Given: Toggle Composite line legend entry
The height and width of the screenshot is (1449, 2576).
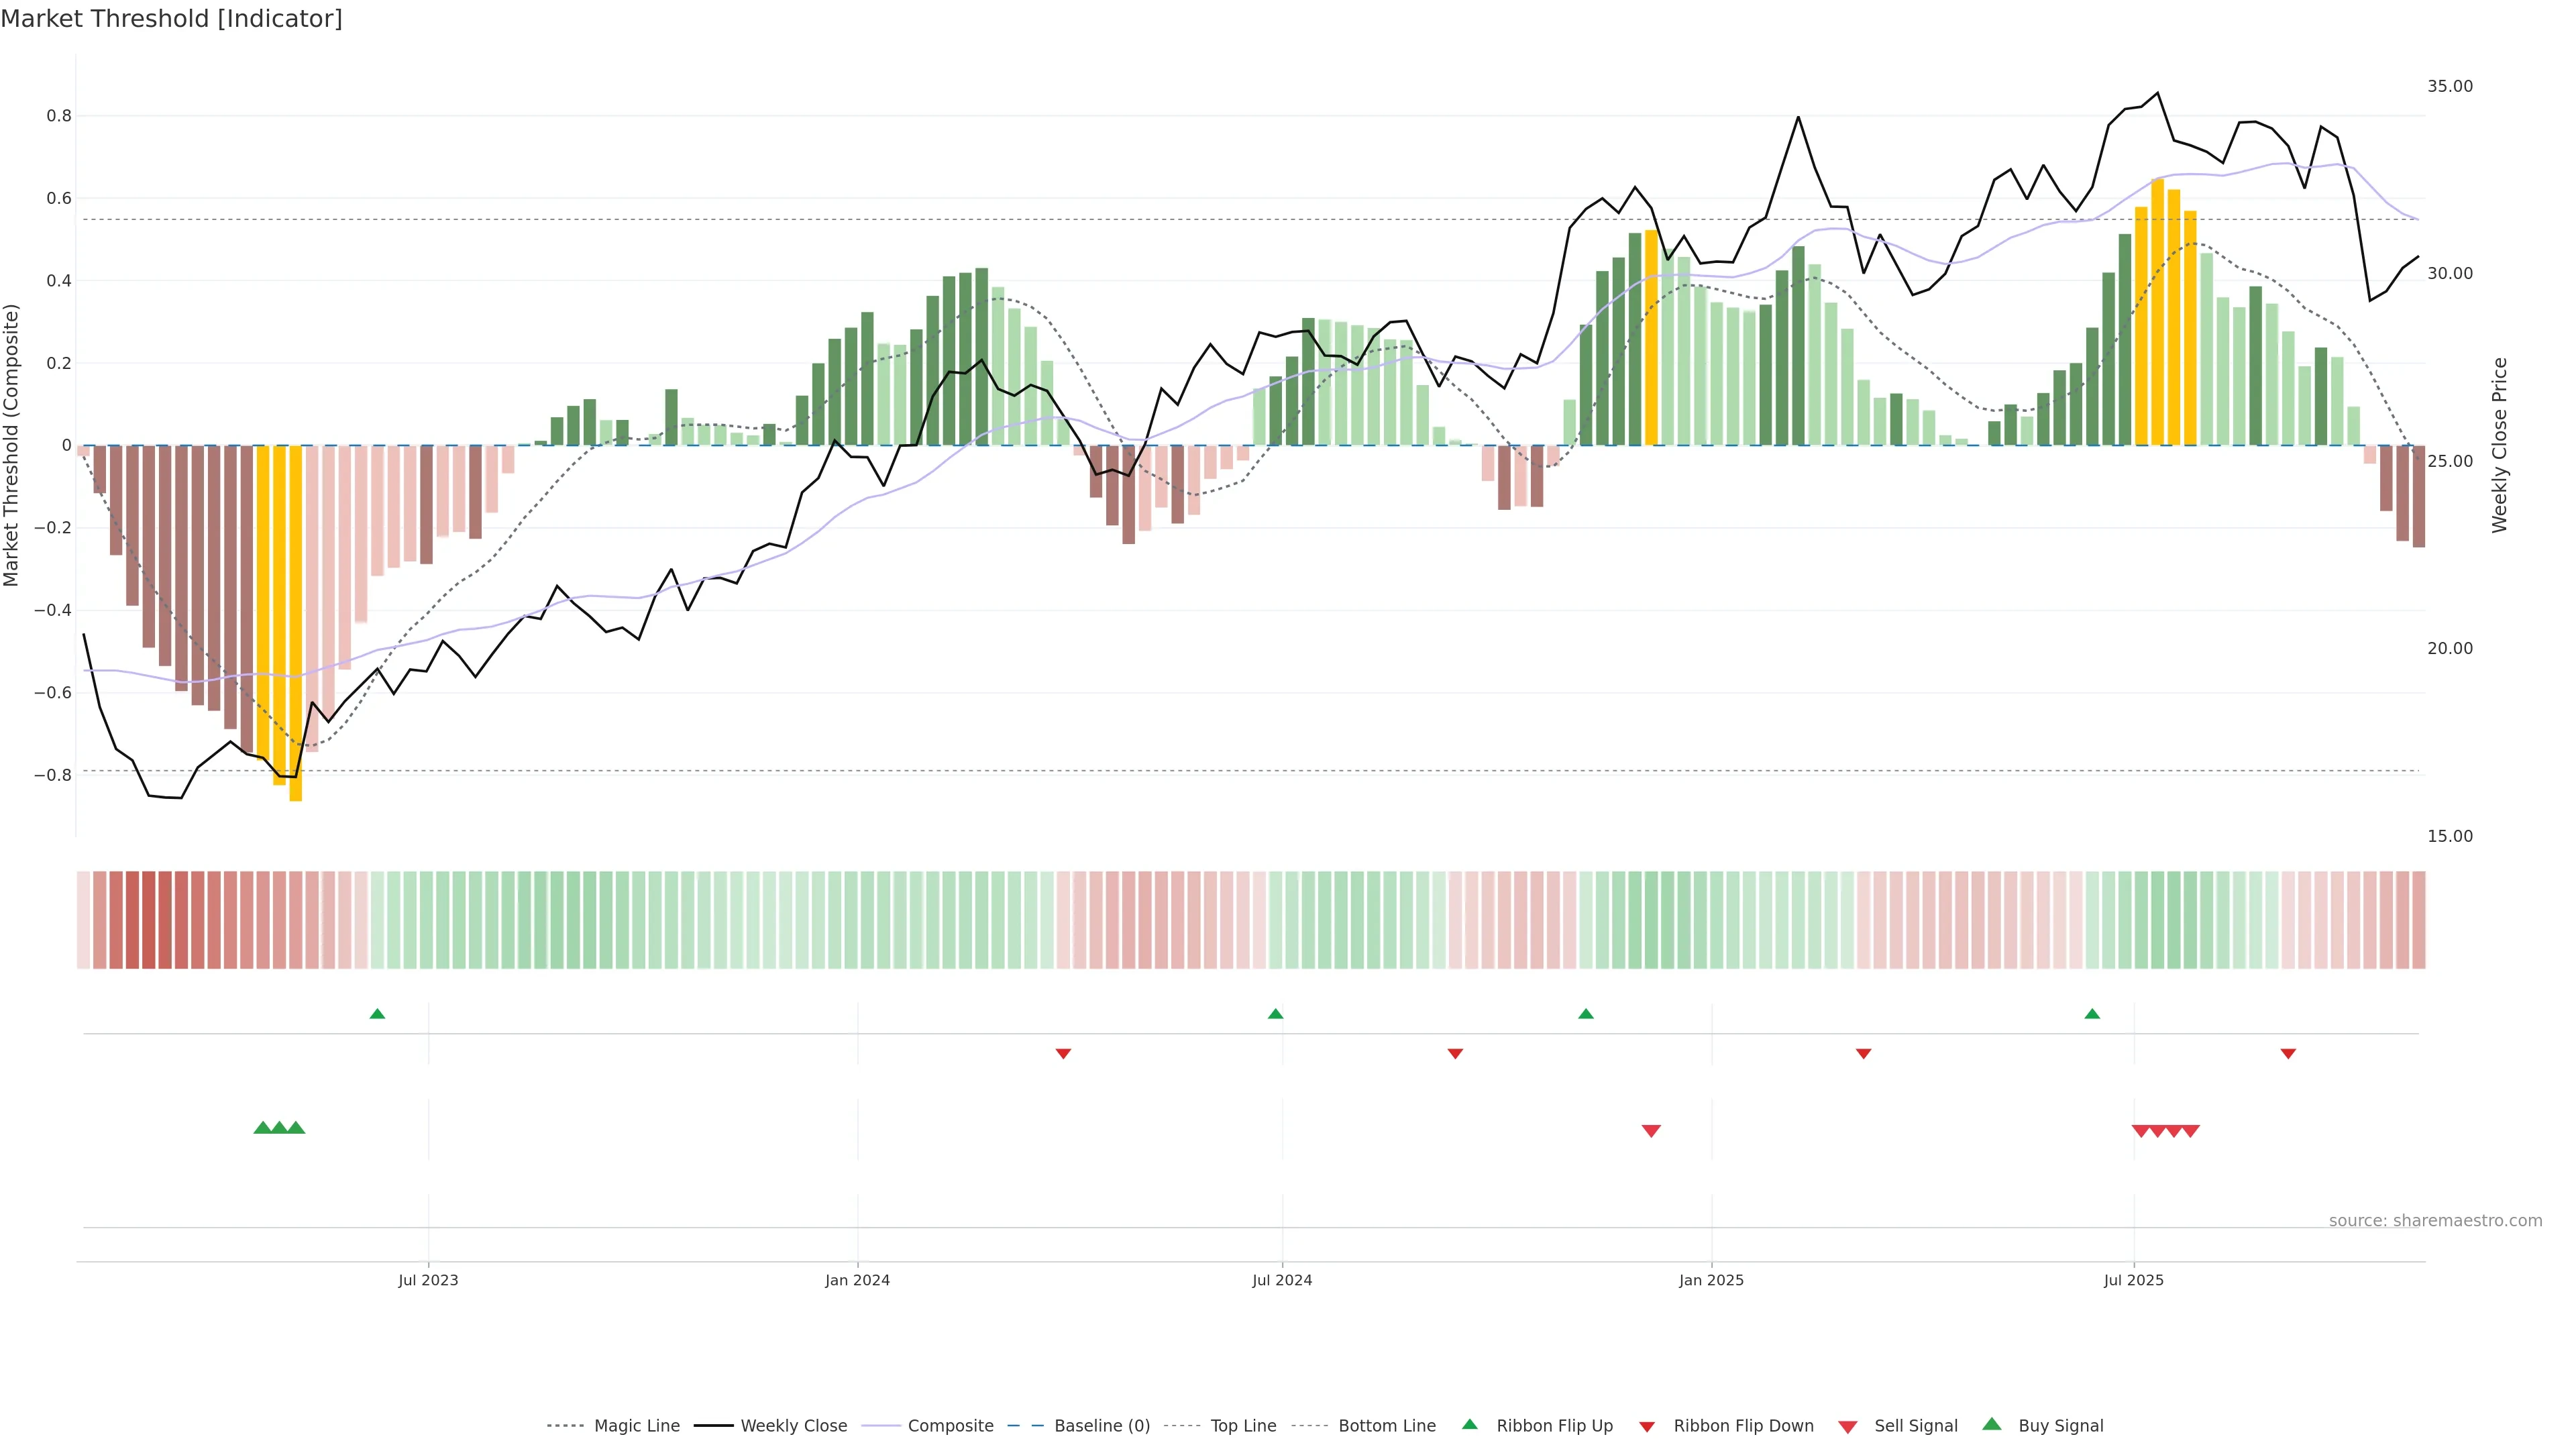Looking at the screenshot, I should 950,1426.
